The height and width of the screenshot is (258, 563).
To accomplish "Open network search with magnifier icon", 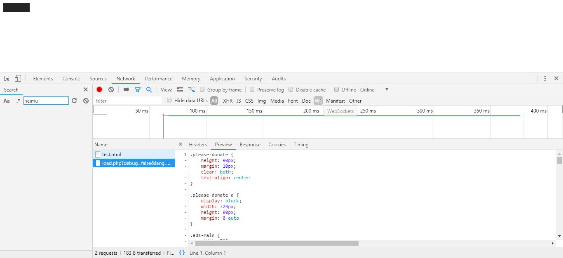I will [149, 89].
